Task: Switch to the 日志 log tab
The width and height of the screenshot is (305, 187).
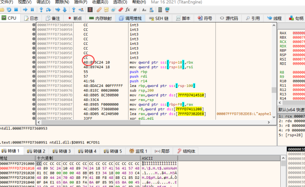Action: click(31, 18)
